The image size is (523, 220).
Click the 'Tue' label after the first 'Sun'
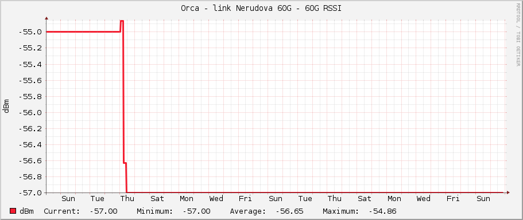coord(98,199)
